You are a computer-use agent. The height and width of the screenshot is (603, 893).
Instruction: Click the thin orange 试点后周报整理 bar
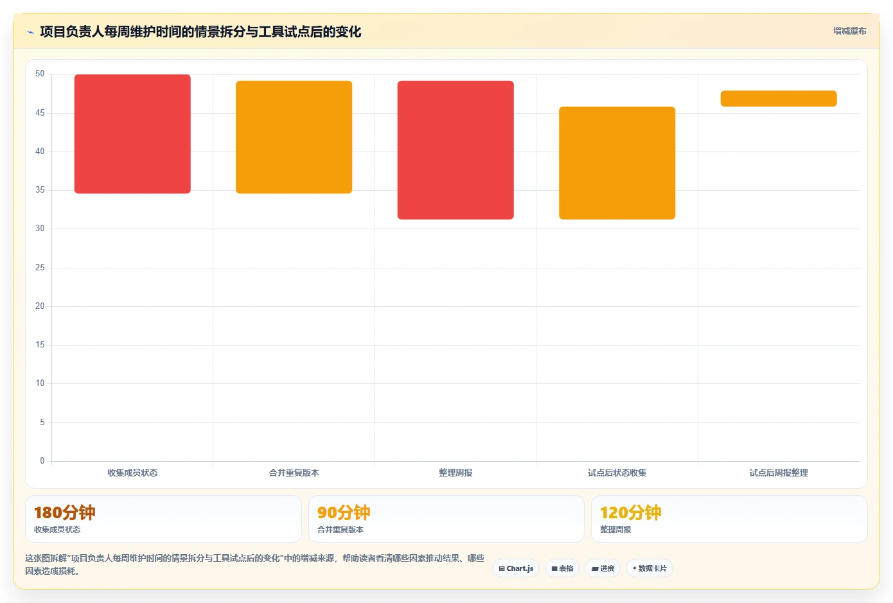point(779,98)
